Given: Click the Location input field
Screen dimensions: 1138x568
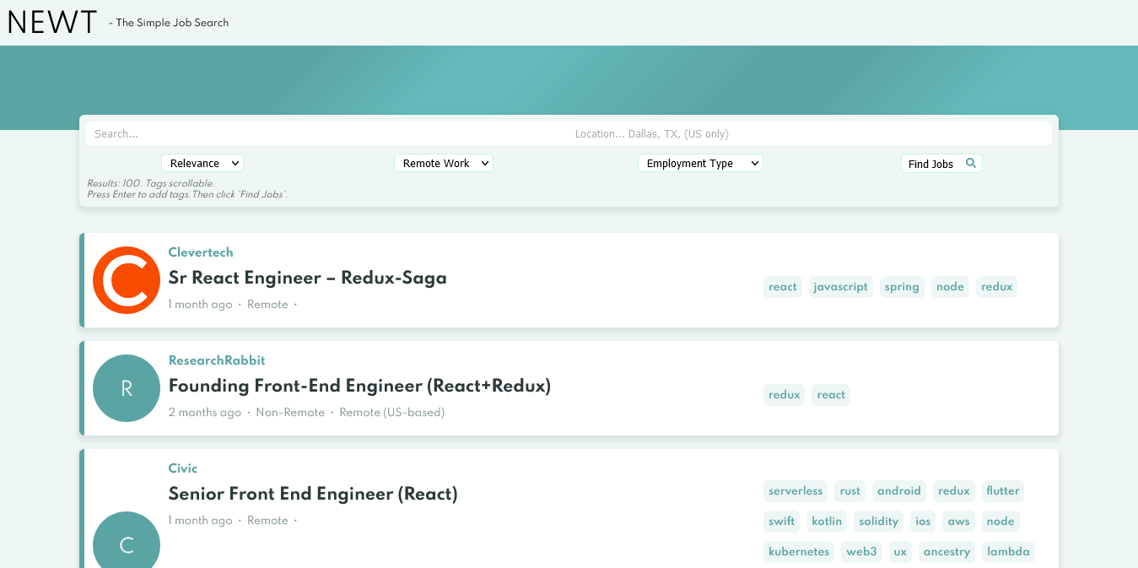Looking at the screenshot, I should tap(809, 133).
